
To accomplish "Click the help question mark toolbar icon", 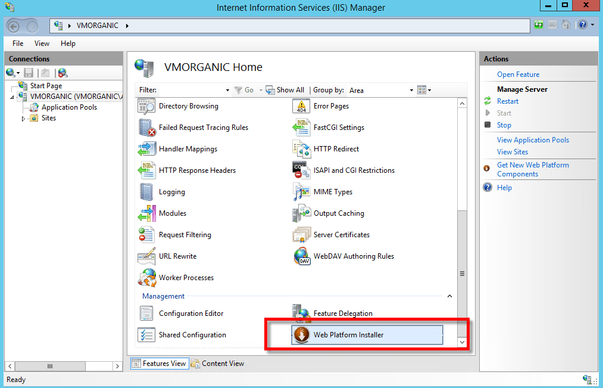I will click(x=583, y=25).
